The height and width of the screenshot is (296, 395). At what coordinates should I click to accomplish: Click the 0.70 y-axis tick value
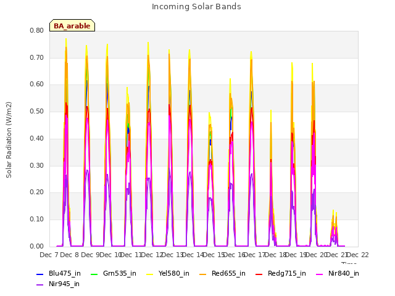tap(37, 57)
